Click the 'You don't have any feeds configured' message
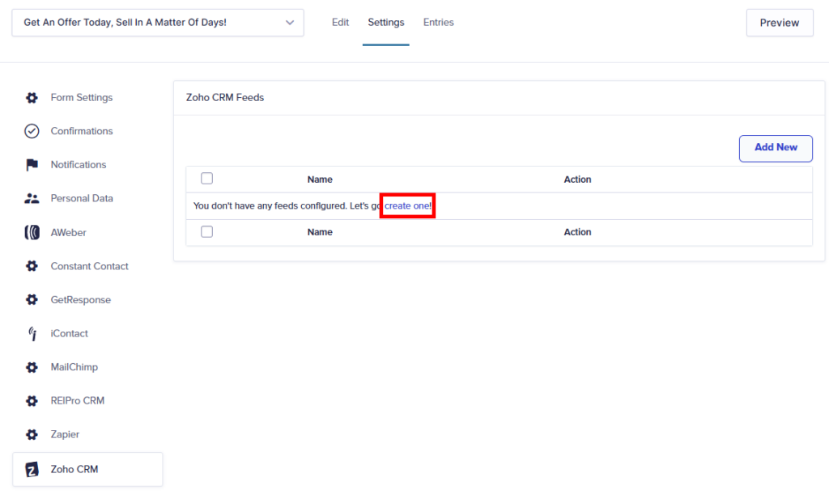The width and height of the screenshot is (829, 499). coord(270,206)
